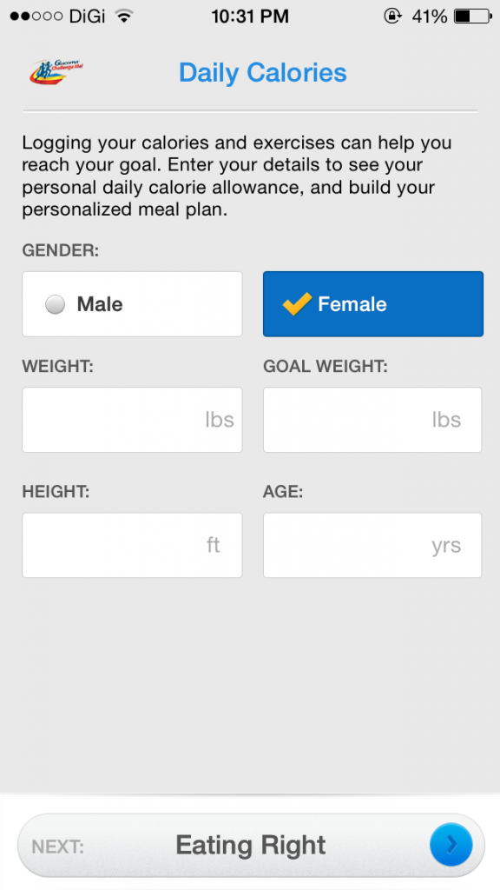The height and width of the screenshot is (890, 500).
Task: Tap the Daily Calories title
Action: (262, 73)
